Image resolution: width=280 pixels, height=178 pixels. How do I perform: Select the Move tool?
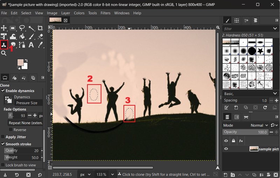[4, 28]
